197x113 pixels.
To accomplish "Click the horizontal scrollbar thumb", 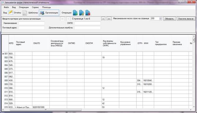I will click(46, 110).
